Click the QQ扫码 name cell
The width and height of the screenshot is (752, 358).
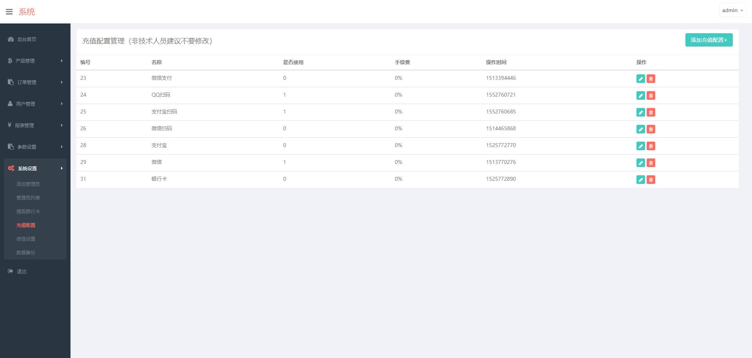[161, 95]
